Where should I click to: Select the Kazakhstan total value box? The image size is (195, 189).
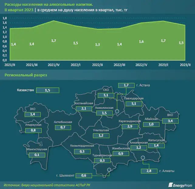point(47,90)
